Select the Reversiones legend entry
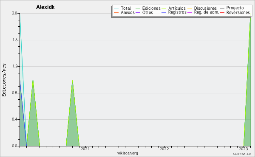The height and width of the screenshot is (157, 255). (x=238, y=12)
